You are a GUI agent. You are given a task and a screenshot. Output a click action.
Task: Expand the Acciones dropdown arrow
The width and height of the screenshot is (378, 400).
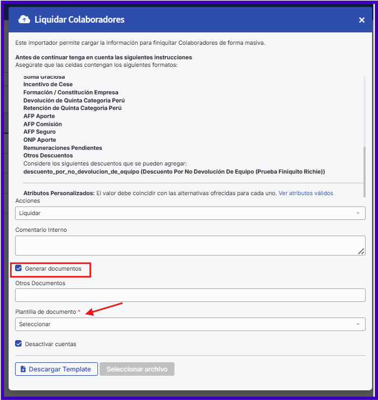[x=358, y=213]
